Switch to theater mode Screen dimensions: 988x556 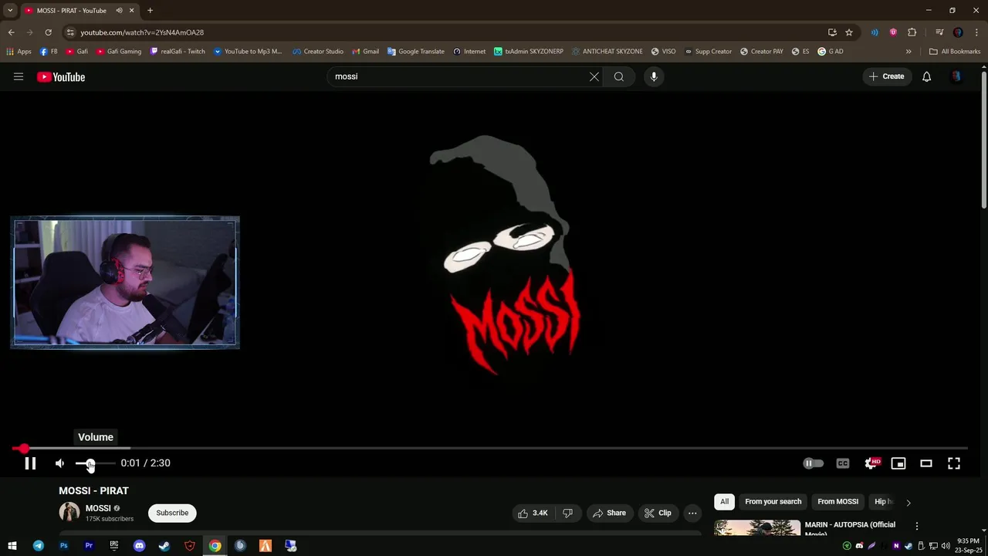tap(926, 463)
